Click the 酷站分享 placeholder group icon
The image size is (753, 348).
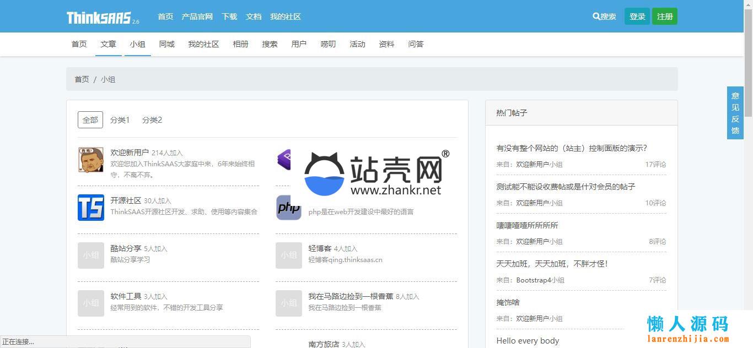coord(91,255)
